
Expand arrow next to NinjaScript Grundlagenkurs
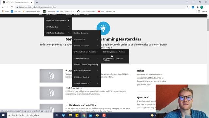[69, 20]
